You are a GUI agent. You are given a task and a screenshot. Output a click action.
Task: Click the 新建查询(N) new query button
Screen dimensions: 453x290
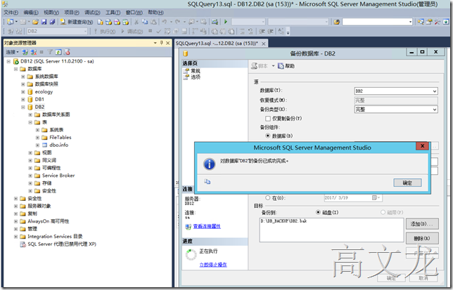tap(76, 22)
